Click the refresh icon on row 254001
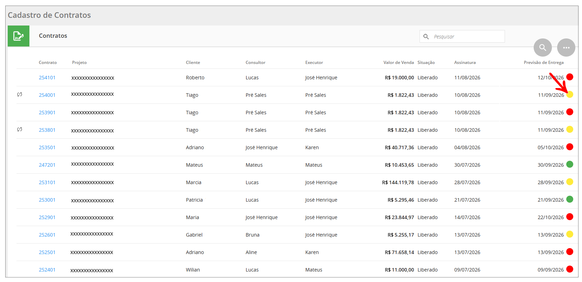 [20, 94]
